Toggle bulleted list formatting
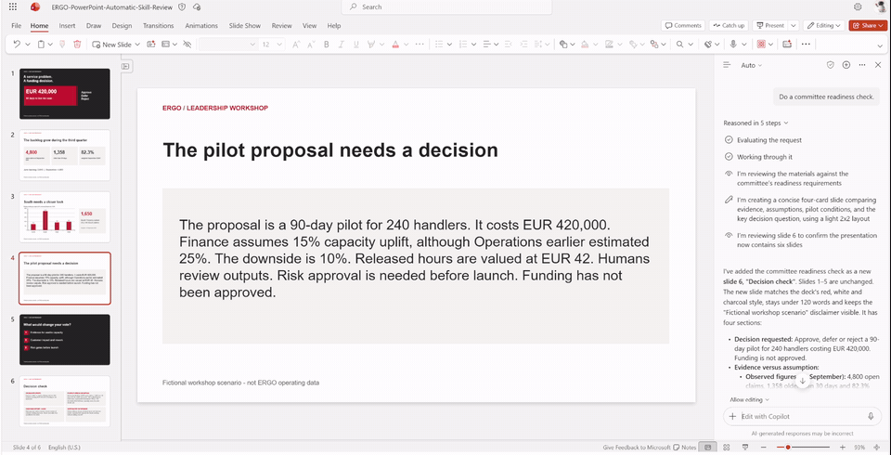Viewport: 891px width, 455px height. pos(439,44)
